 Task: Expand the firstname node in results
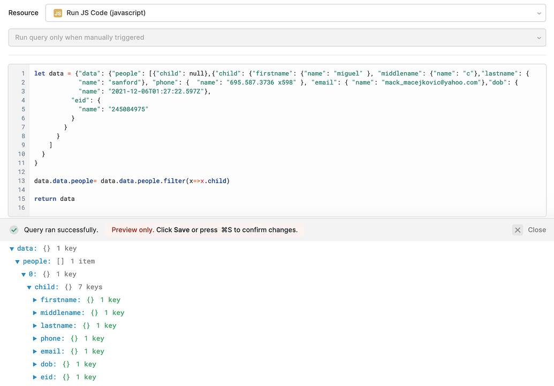pyautogui.click(x=35, y=300)
